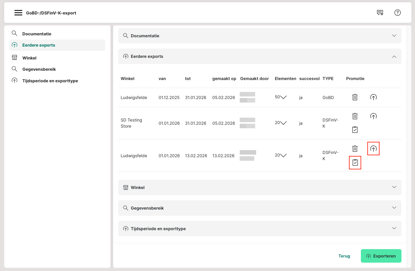Image resolution: width=415 pixels, height=271 pixels.
Task: Delete the GoBD Ludwigsfelde export
Action: tap(355, 97)
